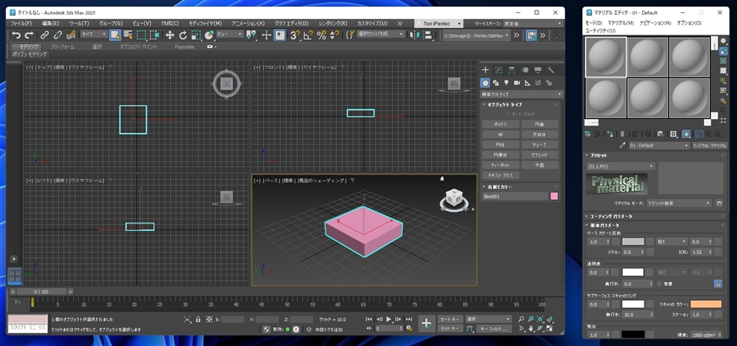Open the 選択セット作成 dropdown

pos(381,35)
